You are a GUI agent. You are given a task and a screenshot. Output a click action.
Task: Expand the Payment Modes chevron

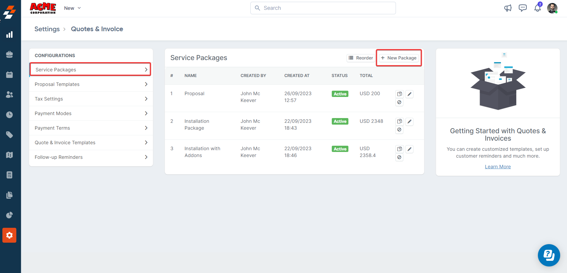[x=146, y=113]
